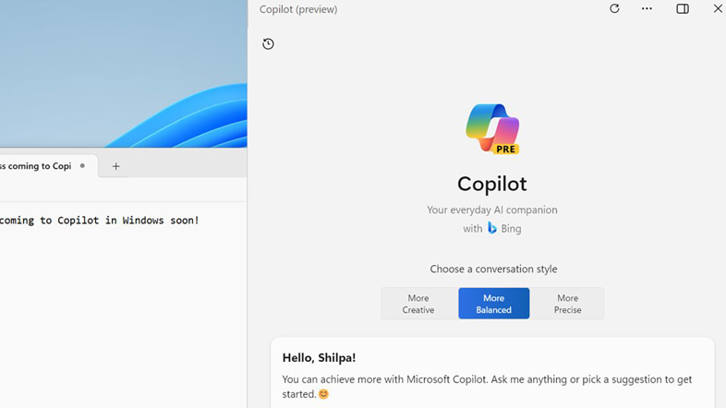The height and width of the screenshot is (408, 726).
Task: Close the Copilot preview panel
Action: coord(718,9)
